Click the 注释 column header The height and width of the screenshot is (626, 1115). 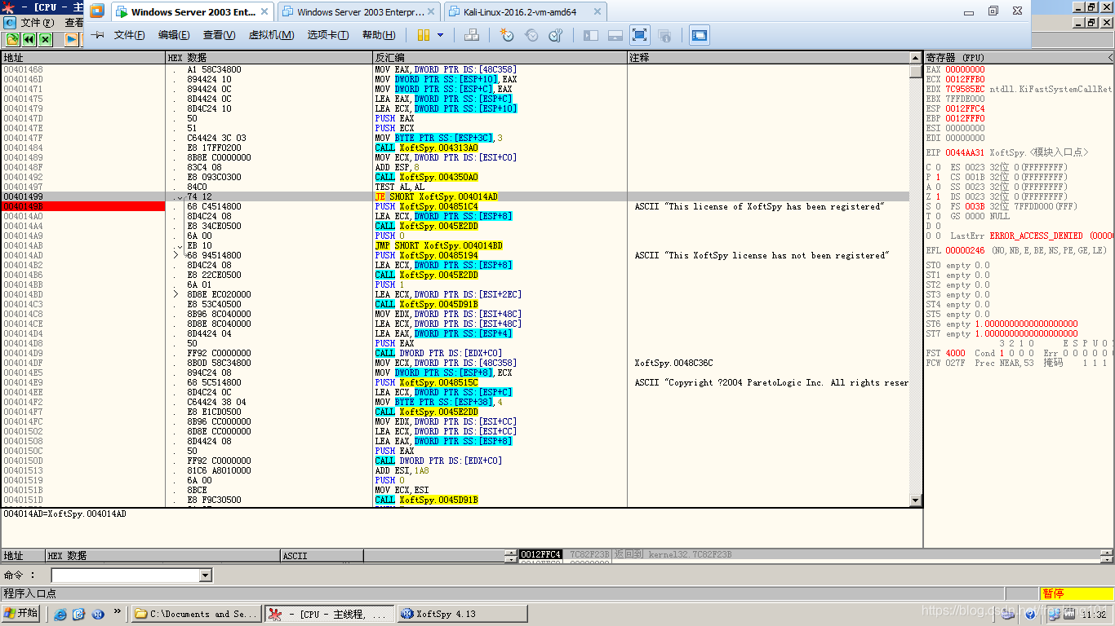(769, 58)
